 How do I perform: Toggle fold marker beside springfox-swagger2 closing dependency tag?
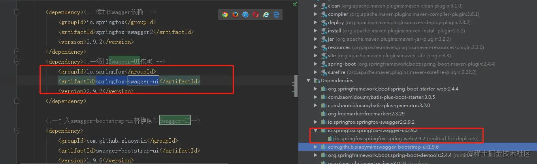click(17, 51)
